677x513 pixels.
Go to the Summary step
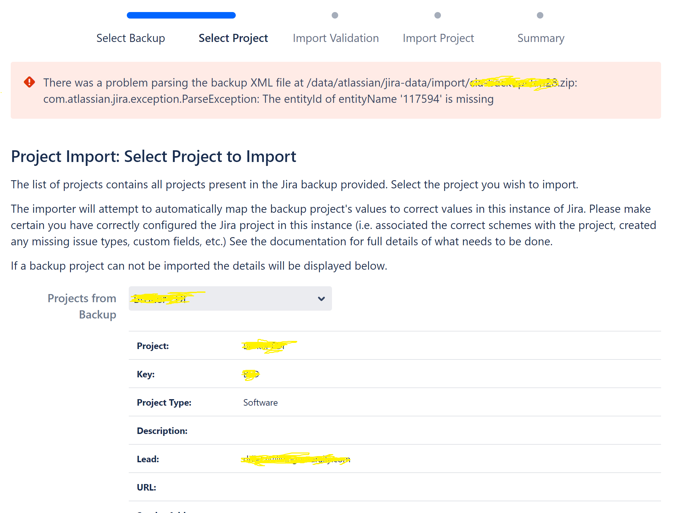tap(540, 38)
